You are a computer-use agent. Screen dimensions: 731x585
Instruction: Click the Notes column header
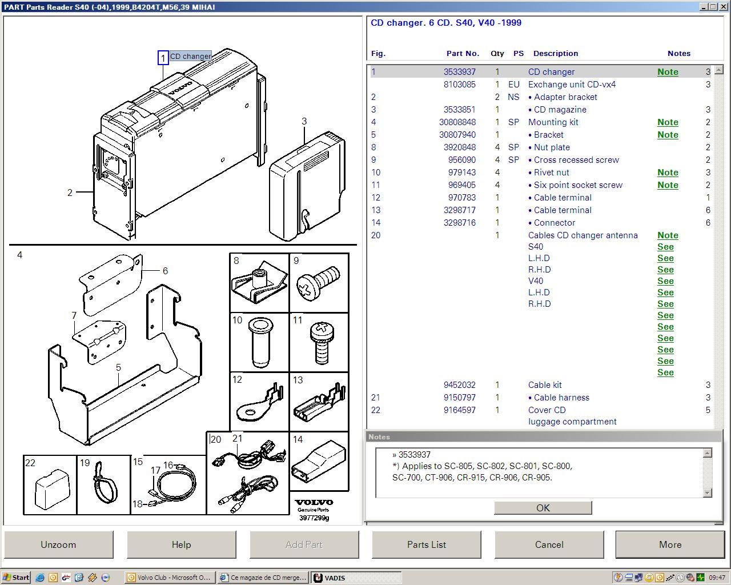pos(679,53)
